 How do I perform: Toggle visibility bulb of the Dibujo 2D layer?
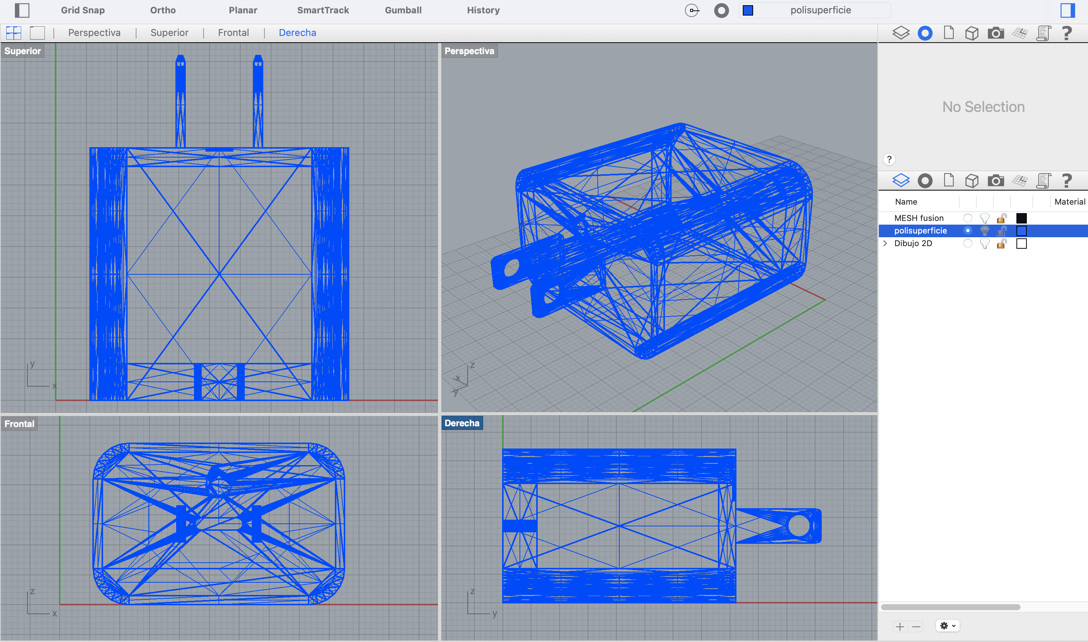(x=985, y=244)
